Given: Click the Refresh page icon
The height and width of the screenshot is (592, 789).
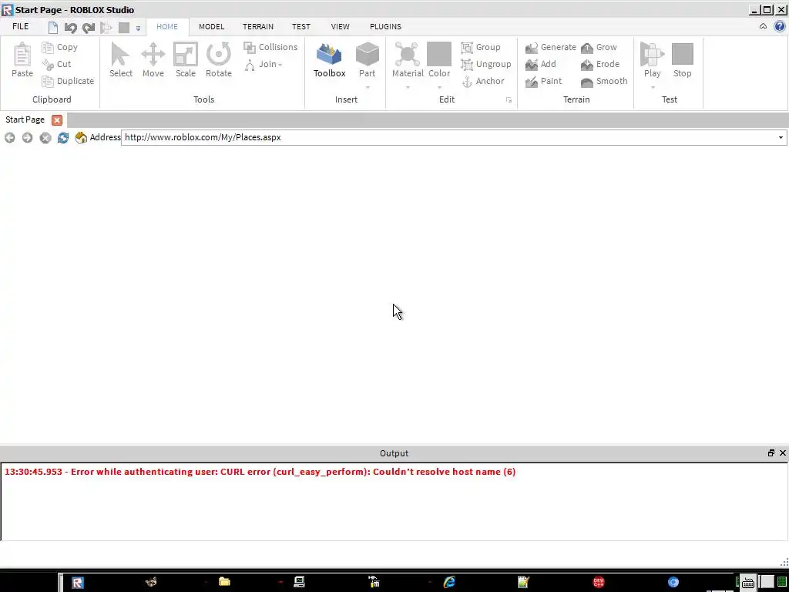Looking at the screenshot, I should tap(63, 137).
